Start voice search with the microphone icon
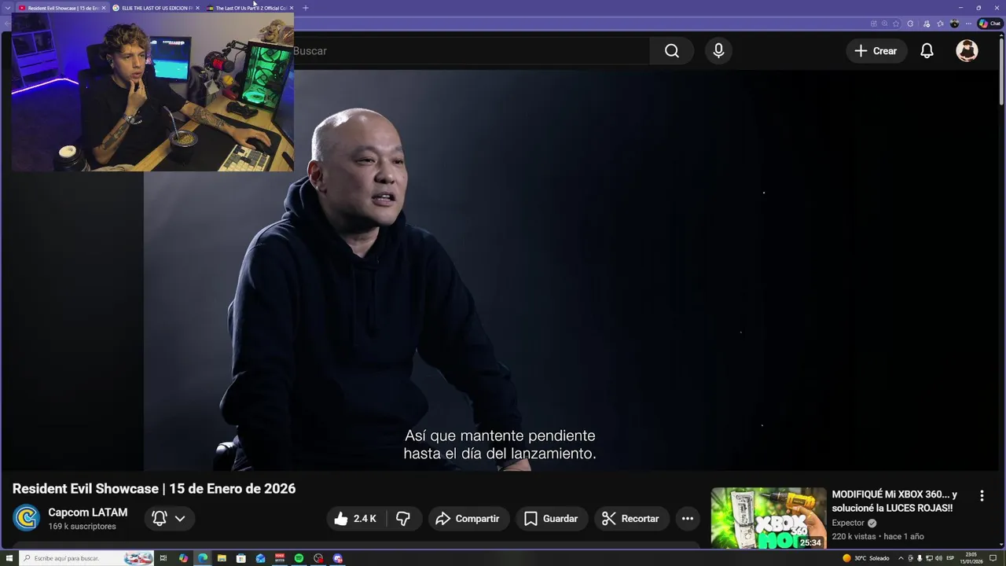The height and width of the screenshot is (566, 1006). coord(718,51)
